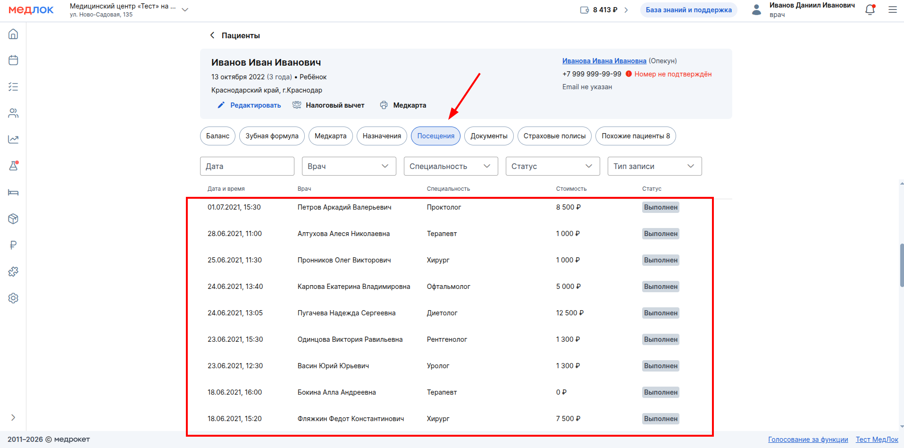Screen dimensions: 904x448
Task: Open the Статус filter dropdown
Action: tap(552, 166)
